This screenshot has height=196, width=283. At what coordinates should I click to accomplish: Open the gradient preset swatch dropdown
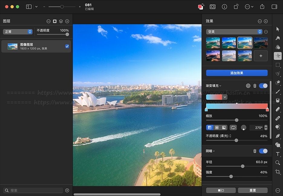tap(225, 97)
